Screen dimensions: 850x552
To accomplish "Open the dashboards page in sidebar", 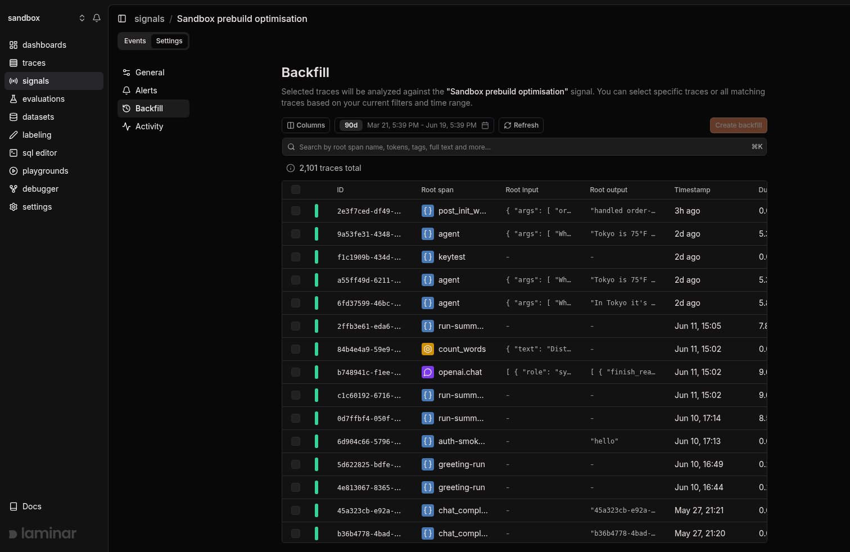I will 54,45.
